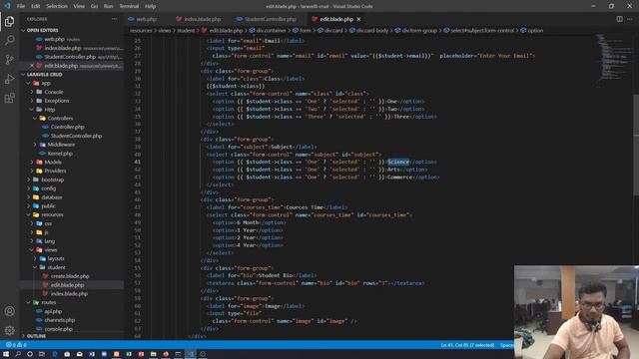Viewport: 639px width, 359px height.
Task: Open the Search view in activity bar
Action: (x=9, y=40)
